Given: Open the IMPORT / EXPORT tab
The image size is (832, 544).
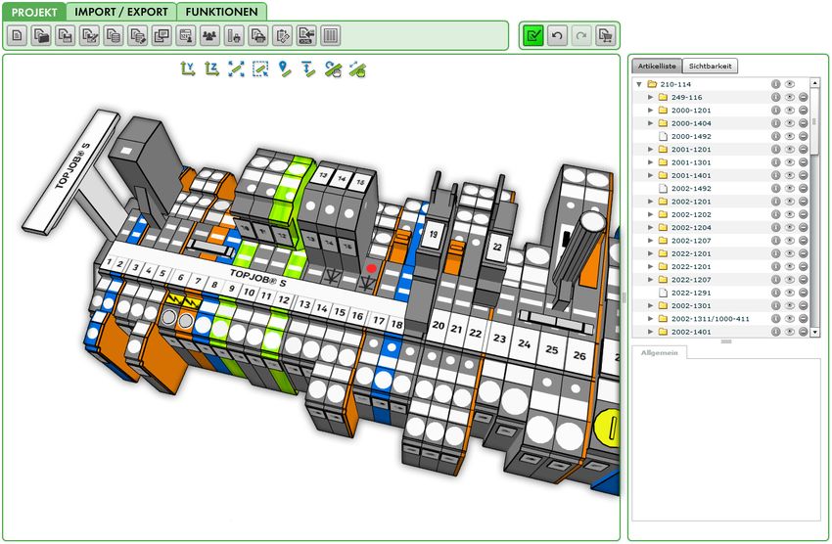Looking at the screenshot, I should point(122,12).
